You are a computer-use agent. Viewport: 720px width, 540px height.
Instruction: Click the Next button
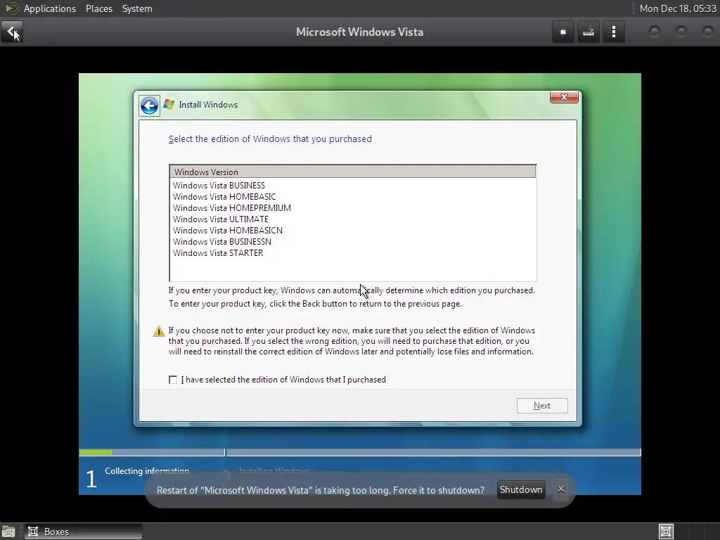(x=542, y=406)
